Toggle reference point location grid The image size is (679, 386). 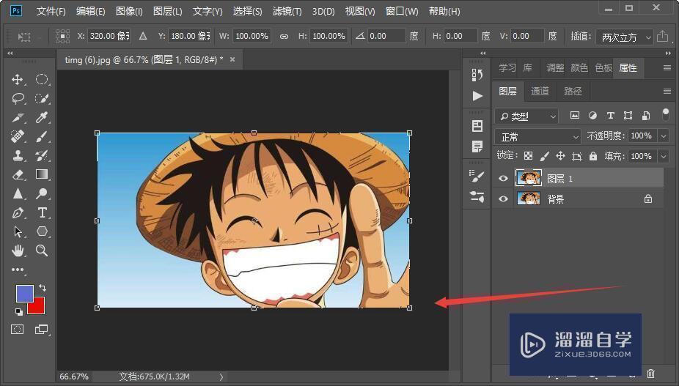[x=63, y=36]
